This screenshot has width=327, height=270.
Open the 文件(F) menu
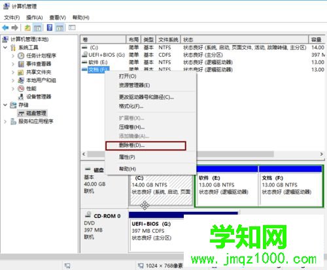coord(12,18)
